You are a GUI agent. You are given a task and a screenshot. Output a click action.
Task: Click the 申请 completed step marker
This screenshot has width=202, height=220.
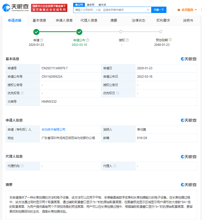click(36, 32)
